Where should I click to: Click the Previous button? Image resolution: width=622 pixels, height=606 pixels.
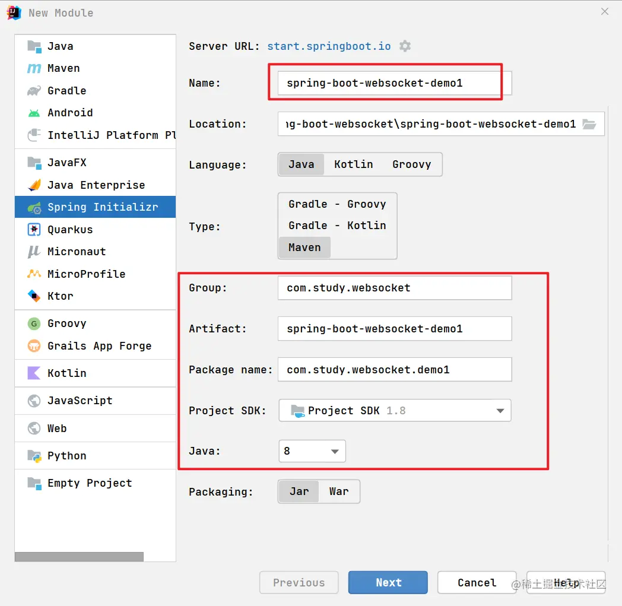click(x=299, y=583)
